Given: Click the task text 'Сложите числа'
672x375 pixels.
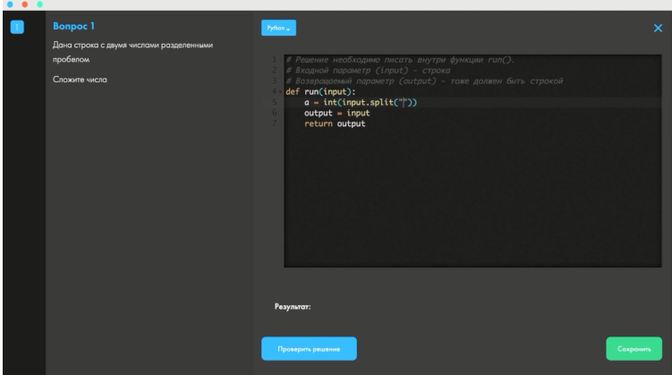Looking at the screenshot, I should click(x=80, y=80).
